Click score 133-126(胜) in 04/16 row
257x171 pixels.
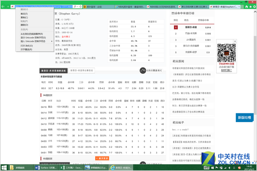(x=63, y=107)
